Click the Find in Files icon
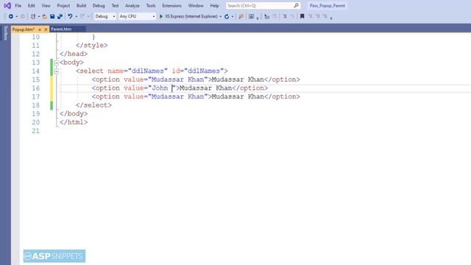This screenshot has width=471, height=265. 241,16
